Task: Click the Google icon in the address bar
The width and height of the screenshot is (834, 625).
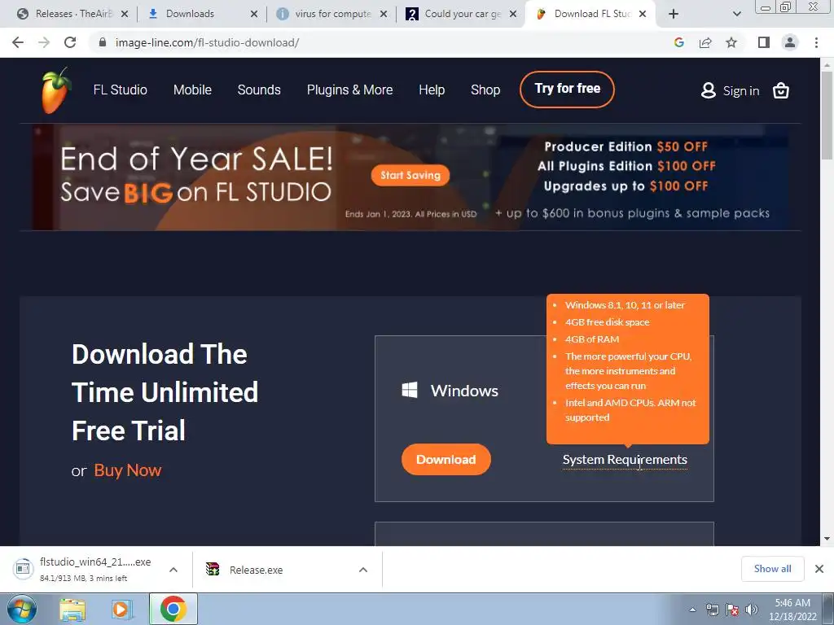Action: (678, 42)
